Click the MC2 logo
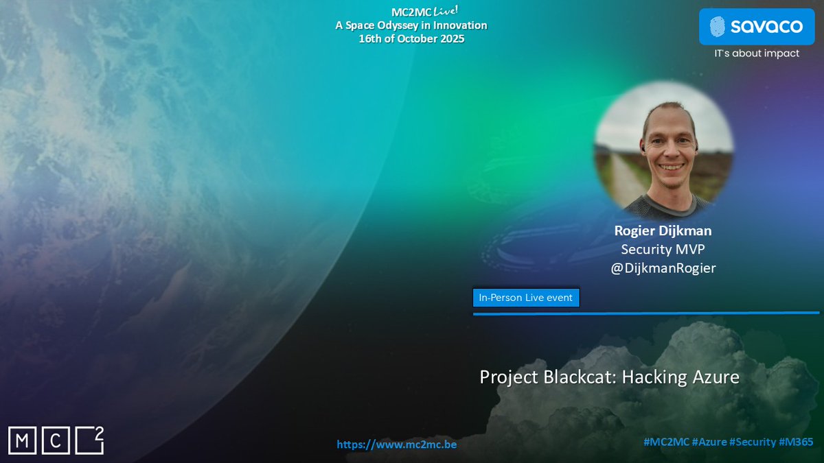824x463 pixels. pos(56,440)
